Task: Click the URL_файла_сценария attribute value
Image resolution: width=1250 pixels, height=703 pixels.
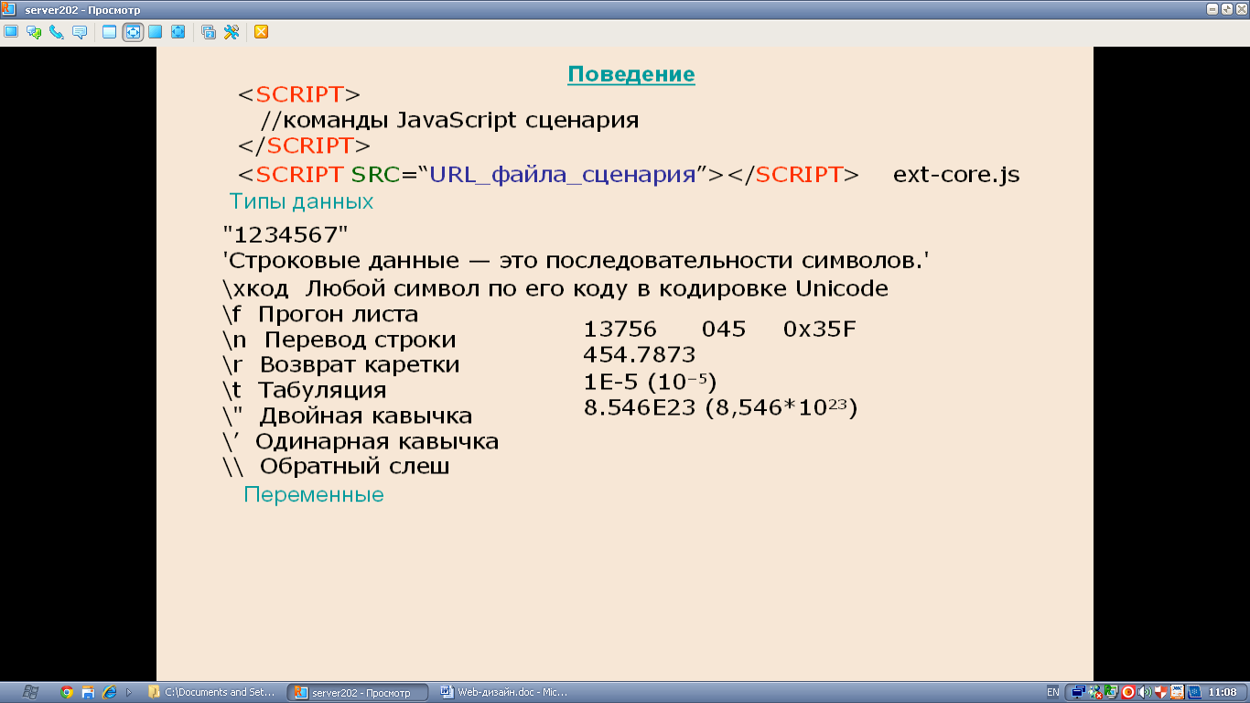Action: click(563, 175)
